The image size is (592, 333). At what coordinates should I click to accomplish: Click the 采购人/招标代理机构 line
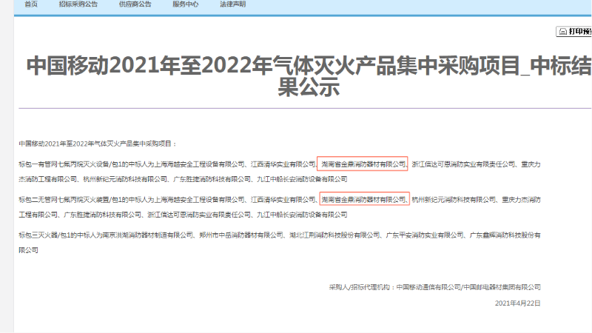[x=435, y=286]
